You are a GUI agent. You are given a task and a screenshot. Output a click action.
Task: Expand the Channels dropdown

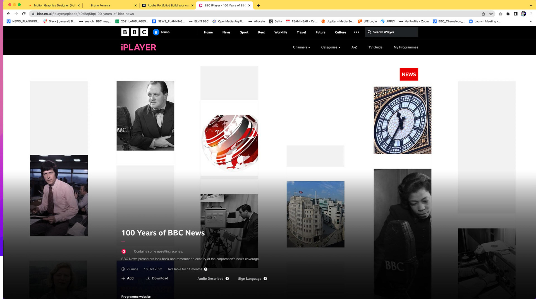301,47
